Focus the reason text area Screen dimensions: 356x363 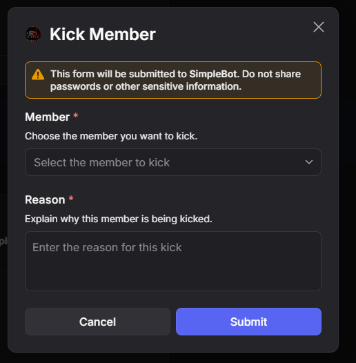[x=173, y=261]
